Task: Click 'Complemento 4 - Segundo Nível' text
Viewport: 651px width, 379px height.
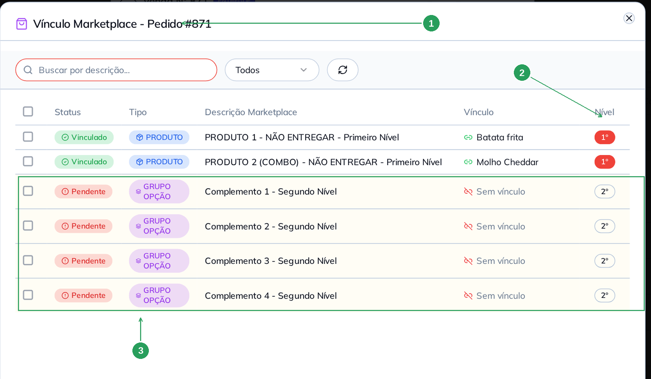Action: tap(271, 295)
